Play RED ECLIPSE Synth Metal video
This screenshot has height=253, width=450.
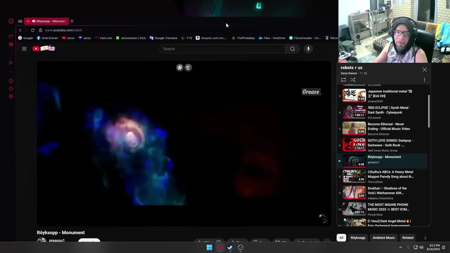(382, 112)
